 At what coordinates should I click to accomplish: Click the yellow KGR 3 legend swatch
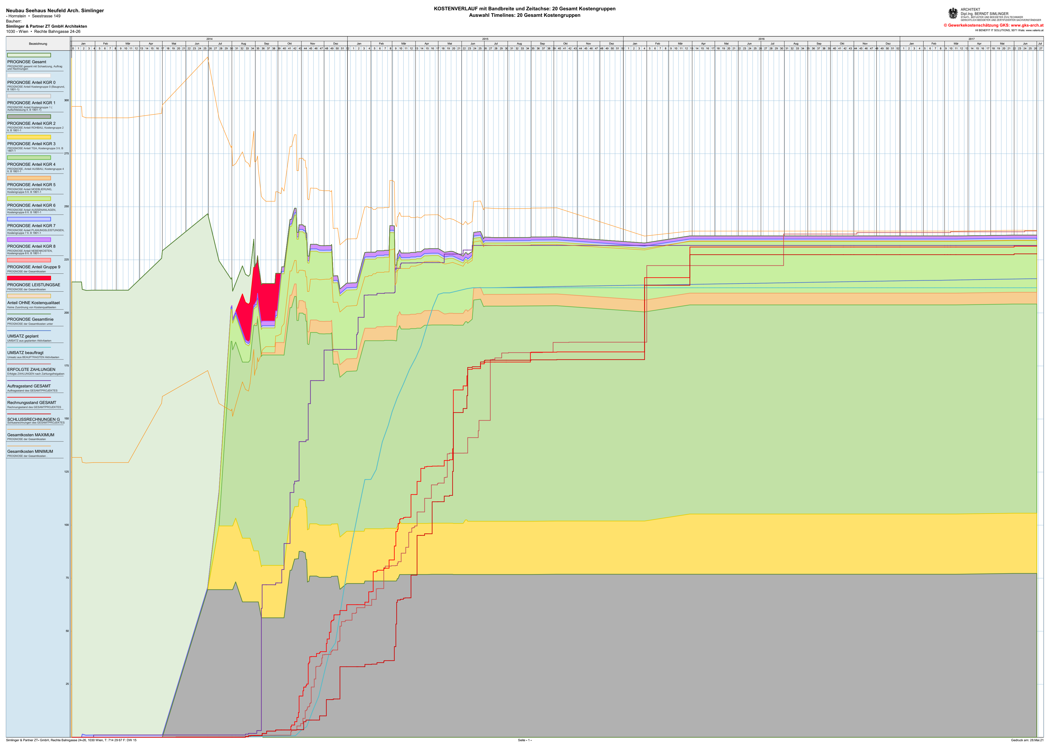pos(29,137)
